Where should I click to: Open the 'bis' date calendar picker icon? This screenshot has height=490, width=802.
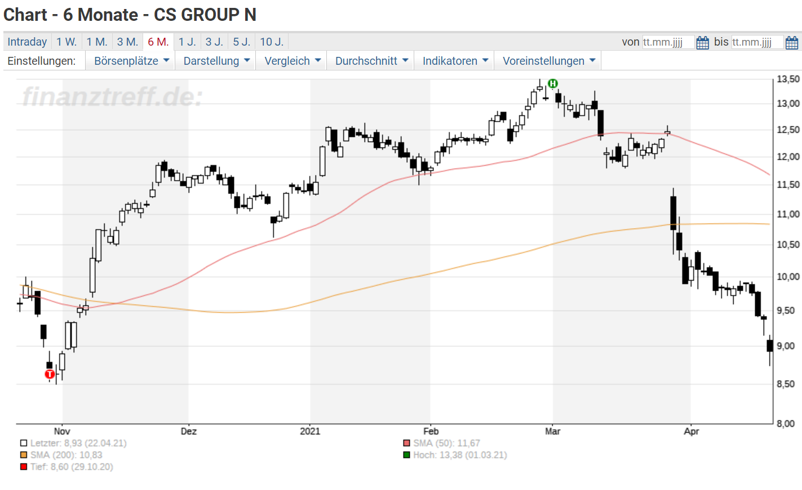[x=792, y=42]
